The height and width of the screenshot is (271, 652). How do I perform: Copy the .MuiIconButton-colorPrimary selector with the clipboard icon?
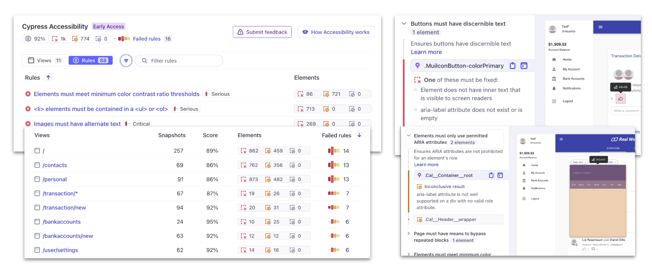tap(513, 66)
